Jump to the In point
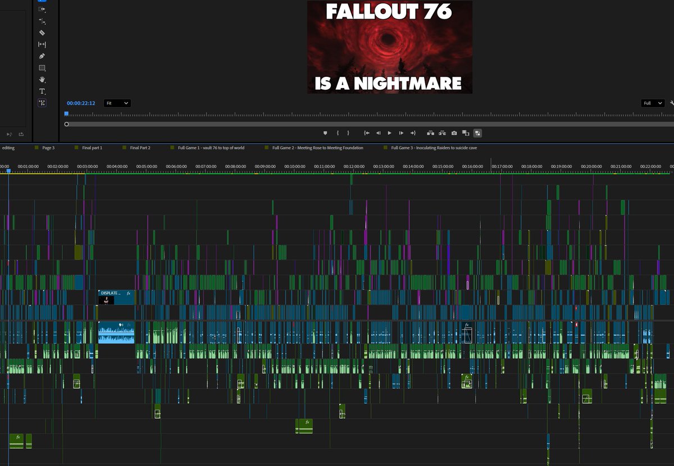This screenshot has height=466, width=674. coord(366,133)
